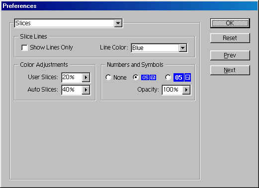Expand the Line Color dropdown arrow
The width and height of the screenshot is (259, 188).
pos(182,48)
